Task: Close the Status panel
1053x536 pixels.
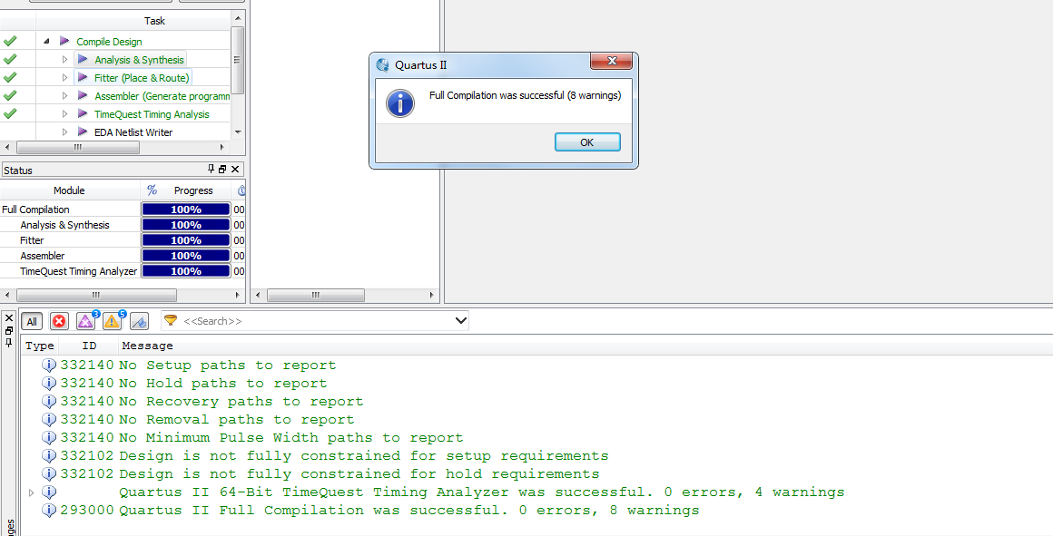Action: [235, 170]
